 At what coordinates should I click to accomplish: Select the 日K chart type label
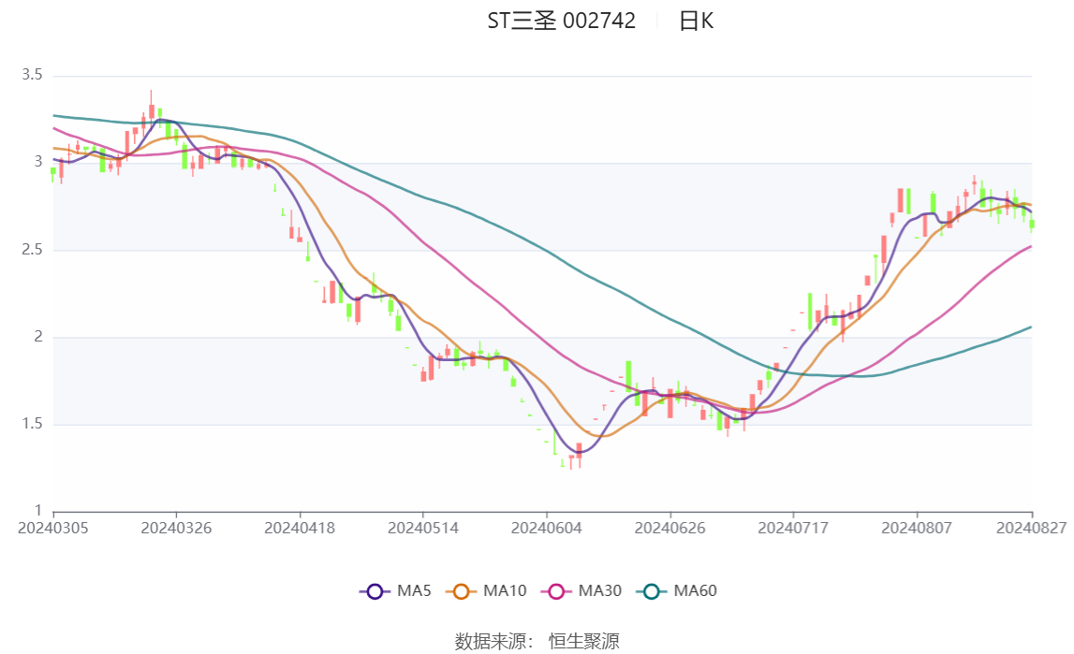coord(696,22)
